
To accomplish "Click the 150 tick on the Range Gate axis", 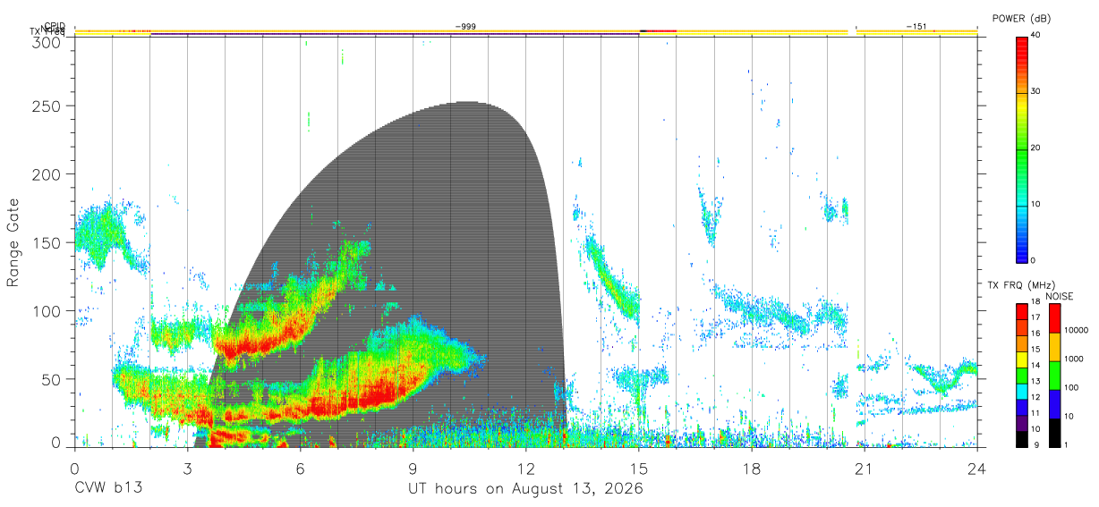I will [x=48, y=242].
